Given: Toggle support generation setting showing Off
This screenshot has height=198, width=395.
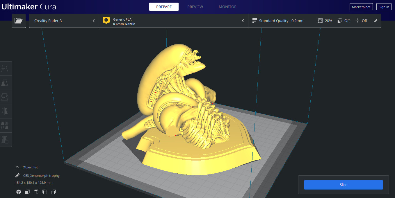Looking at the screenshot, I should 344,21.
